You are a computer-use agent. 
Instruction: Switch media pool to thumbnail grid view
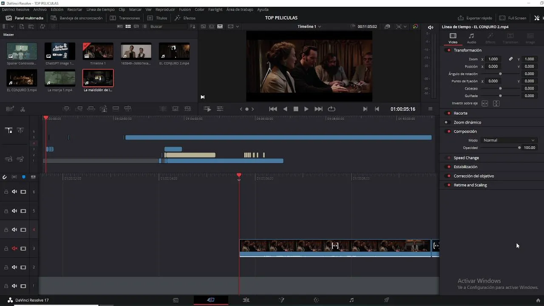point(128,26)
